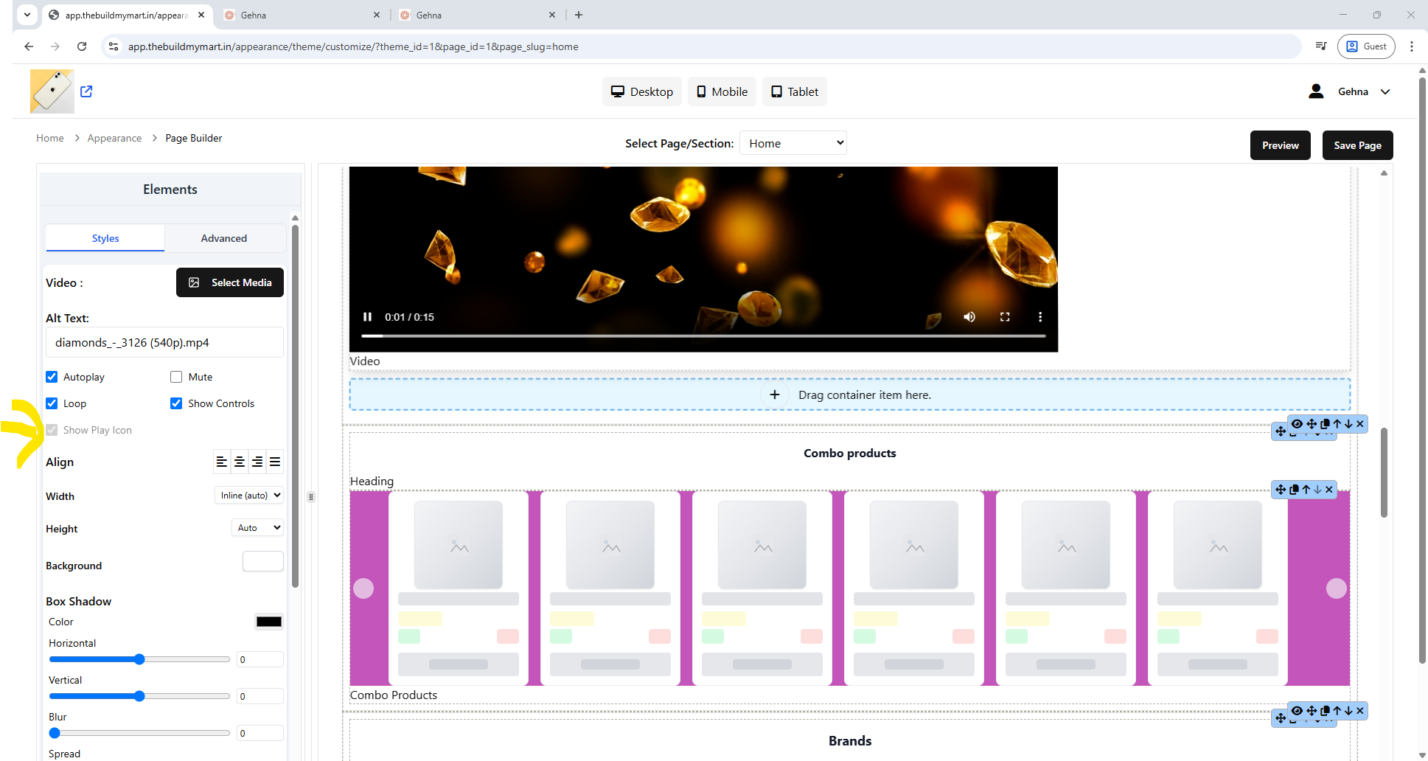
Task: Click Vertical shadow slider track
Action: (x=139, y=696)
